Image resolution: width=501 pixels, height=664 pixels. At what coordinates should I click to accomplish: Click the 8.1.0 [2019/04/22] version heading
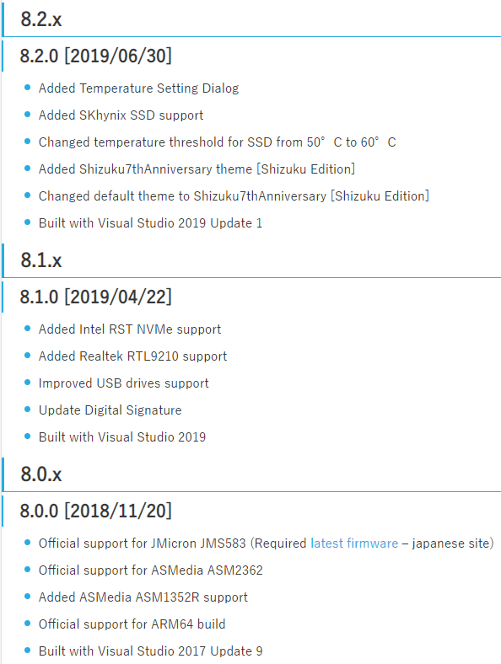[x=96, y=297]
